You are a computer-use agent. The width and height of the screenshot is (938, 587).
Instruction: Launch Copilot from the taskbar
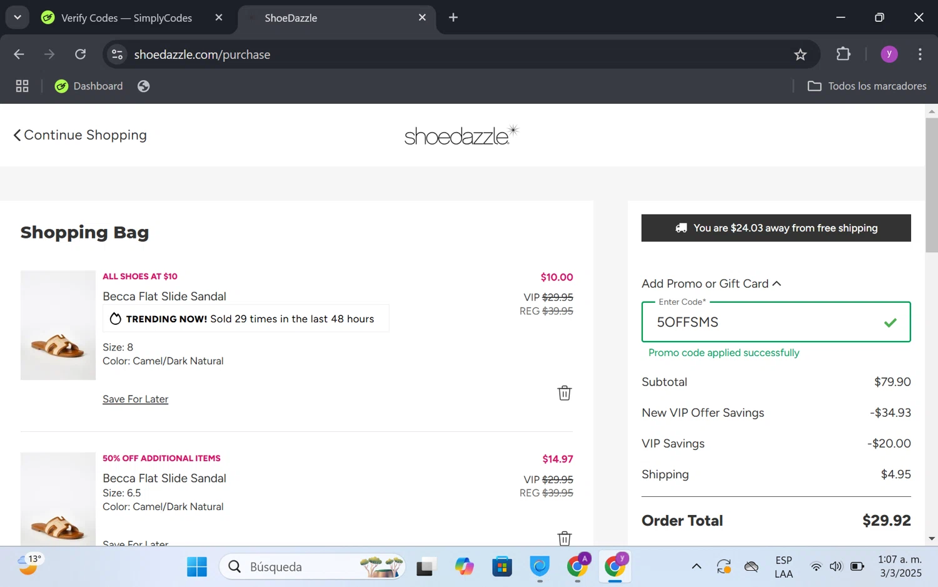464,567
